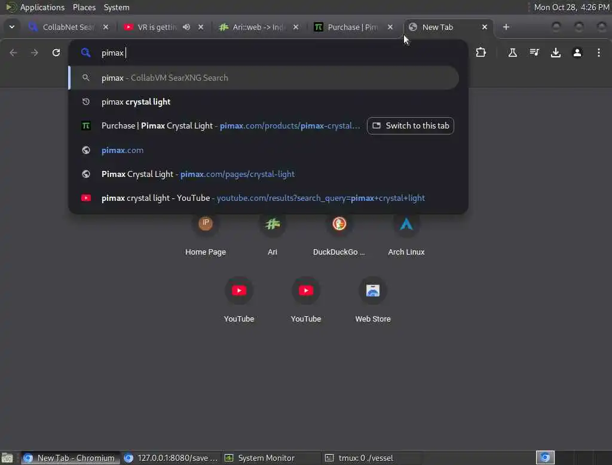
Task: Click the show desktop icon in taskbar
Action: coord(7,458)
